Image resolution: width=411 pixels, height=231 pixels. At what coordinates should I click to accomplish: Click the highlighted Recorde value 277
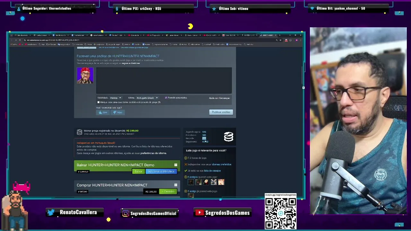click(x=204, y=138)
